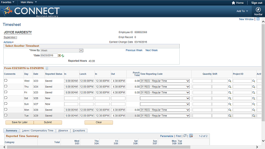Viewport: 265px width, 149px height.
Task: Switch to the Absence tab
Action: (x=63, y=131)
